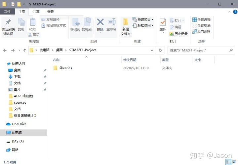Open 综合课程设计 I folder

click(x=22, y=115)
